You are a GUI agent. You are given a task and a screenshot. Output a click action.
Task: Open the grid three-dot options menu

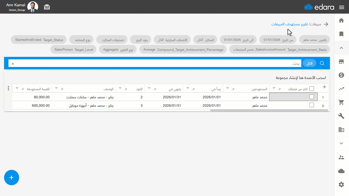click(x=8, y=88)
